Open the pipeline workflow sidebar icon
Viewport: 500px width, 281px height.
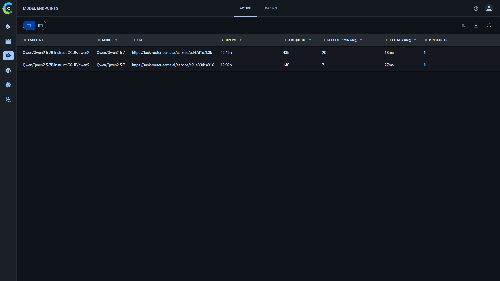8,99
